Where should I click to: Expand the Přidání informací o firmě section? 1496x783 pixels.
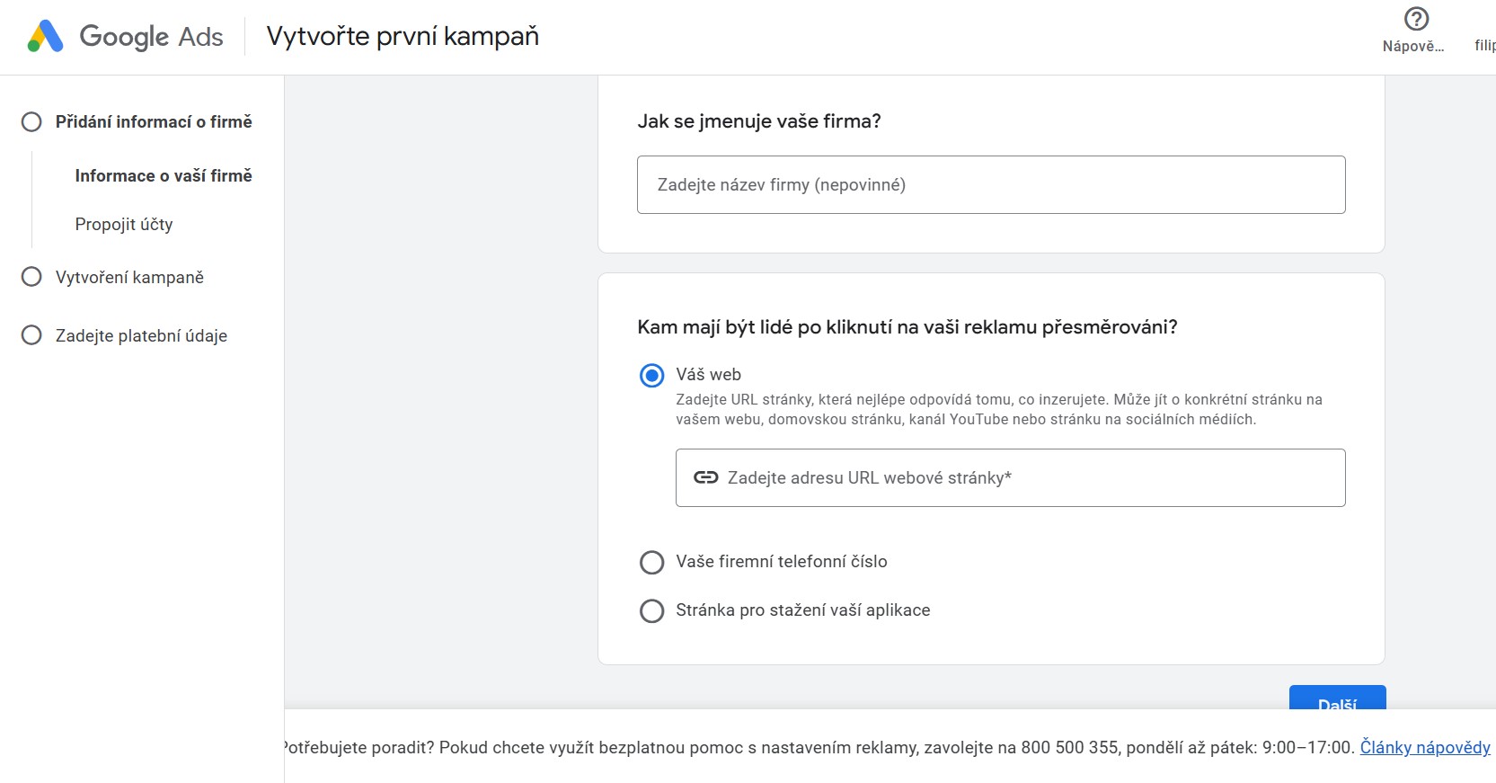(154, 121)
